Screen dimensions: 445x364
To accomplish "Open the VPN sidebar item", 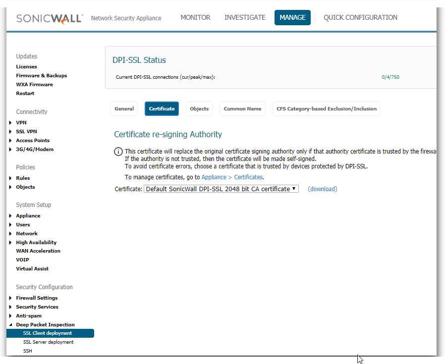I will [x=21, y=122].
